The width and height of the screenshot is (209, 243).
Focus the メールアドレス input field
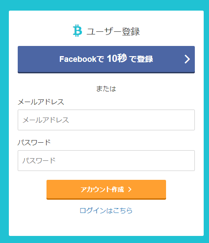[x=106, y=120]
